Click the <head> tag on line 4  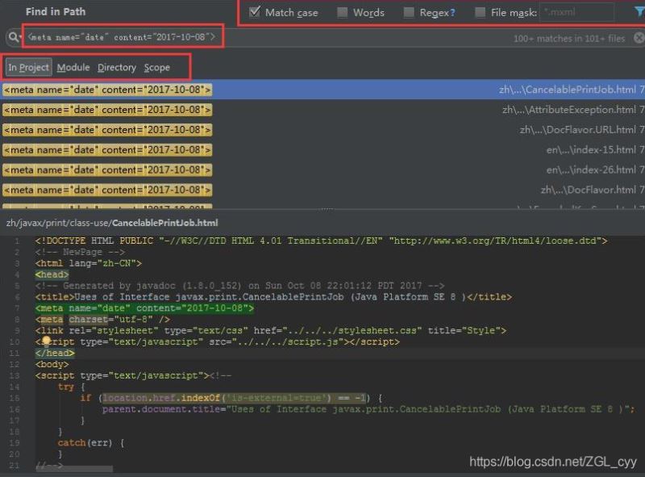click(52, 274)
